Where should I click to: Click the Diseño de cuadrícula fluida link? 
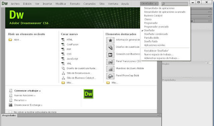coord(82,68)
